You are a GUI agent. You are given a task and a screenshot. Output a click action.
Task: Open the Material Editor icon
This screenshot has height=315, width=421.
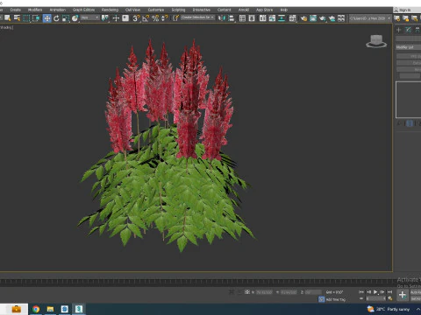[x=292, y=18]
